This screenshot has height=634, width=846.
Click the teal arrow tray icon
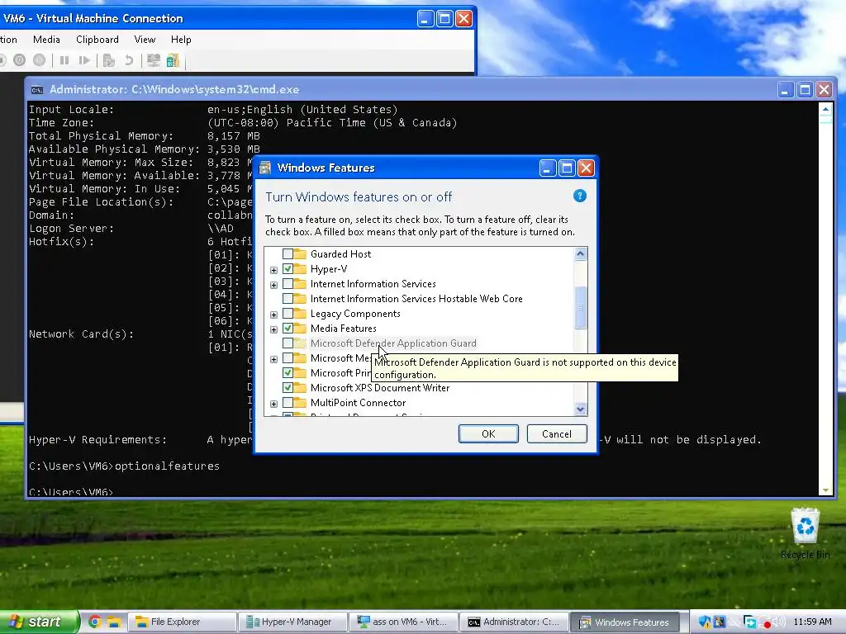click(749, 622)
